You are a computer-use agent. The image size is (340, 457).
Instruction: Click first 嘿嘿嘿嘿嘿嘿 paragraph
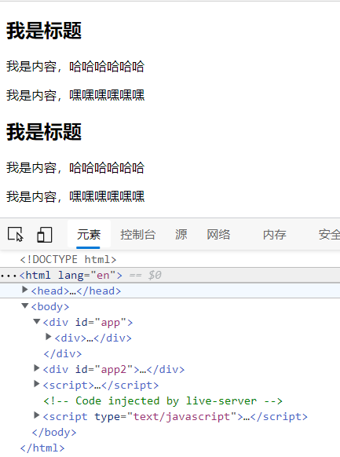[75, 95]
